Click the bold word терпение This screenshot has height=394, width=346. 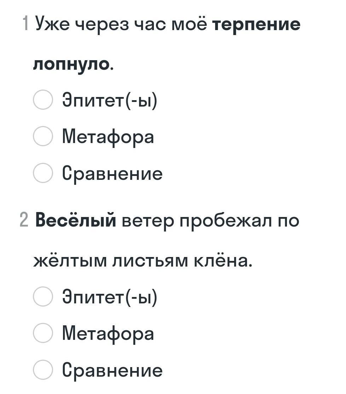pyautogui.click(x=256, y=25)
